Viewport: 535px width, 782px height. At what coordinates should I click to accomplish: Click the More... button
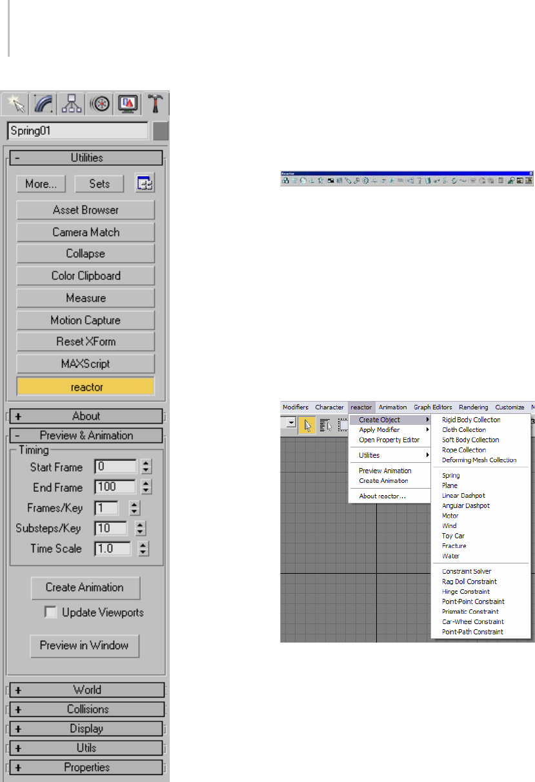tap(41, 184)
